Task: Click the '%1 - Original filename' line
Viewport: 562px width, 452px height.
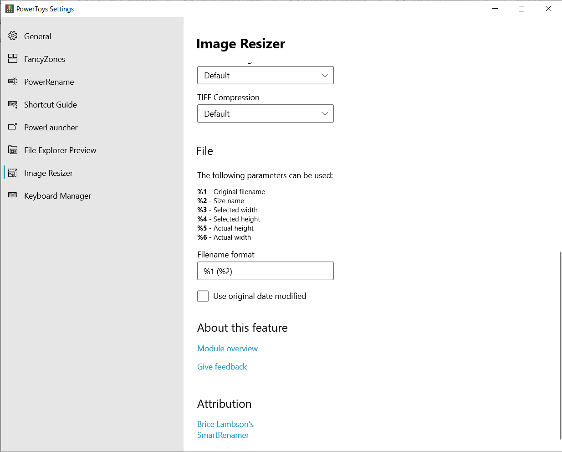Action: tap(231, 192)
